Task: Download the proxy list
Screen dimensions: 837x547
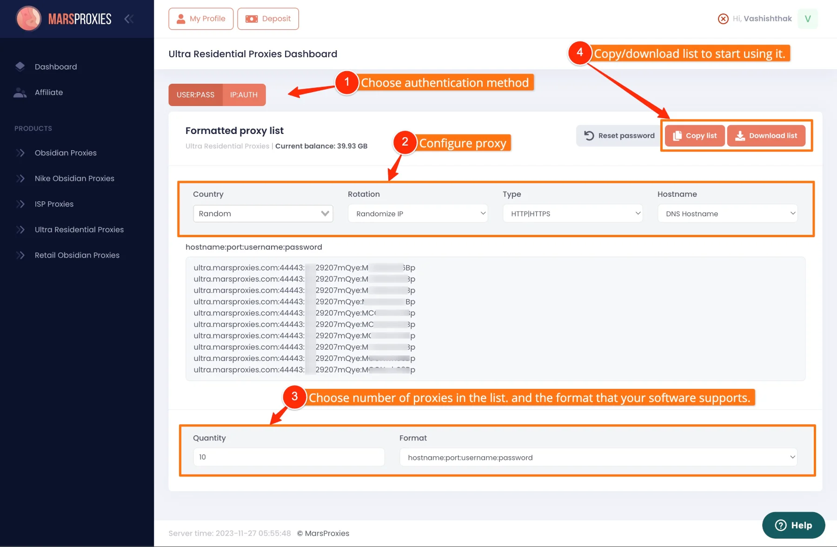Action: tap(766, 135)
